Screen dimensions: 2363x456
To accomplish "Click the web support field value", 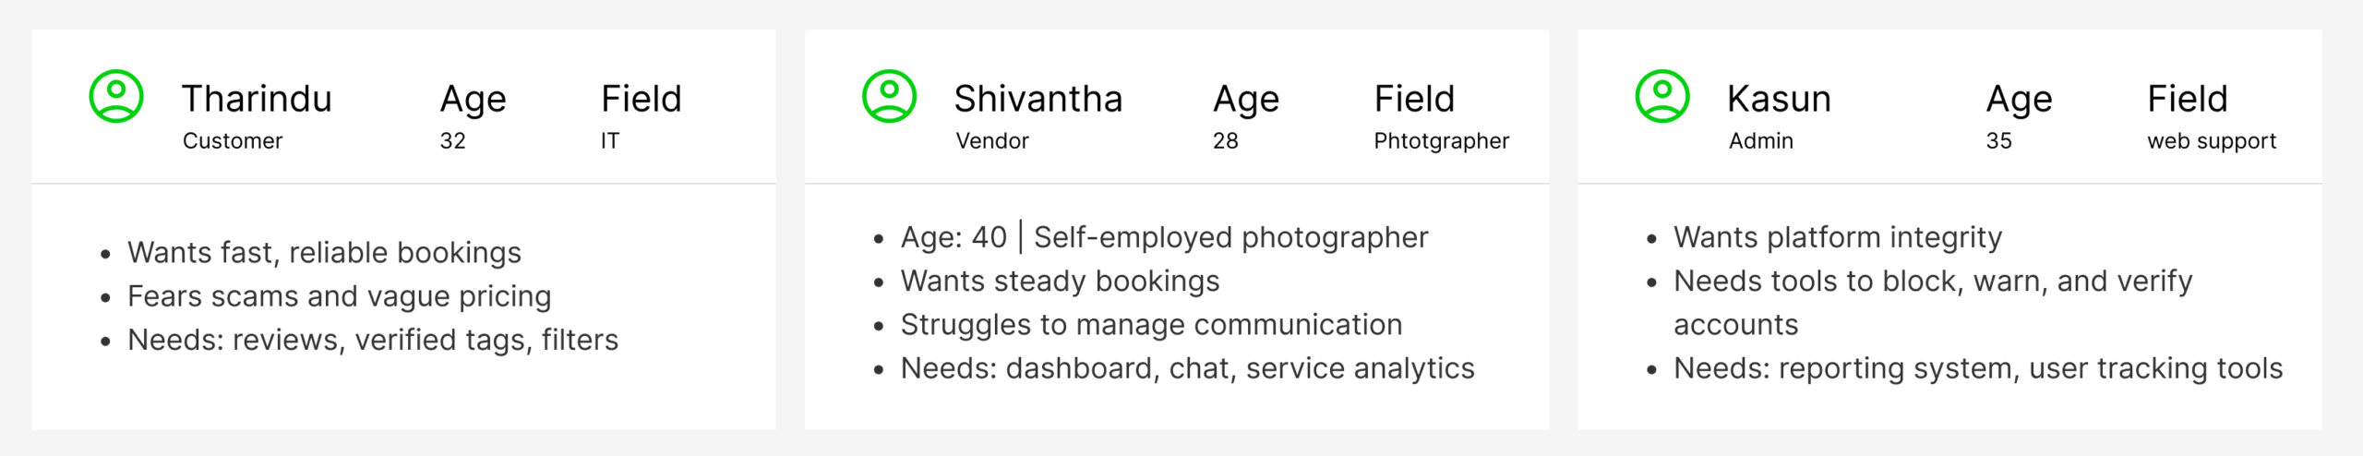I will pyautogui.click(x=2212, y=141).
